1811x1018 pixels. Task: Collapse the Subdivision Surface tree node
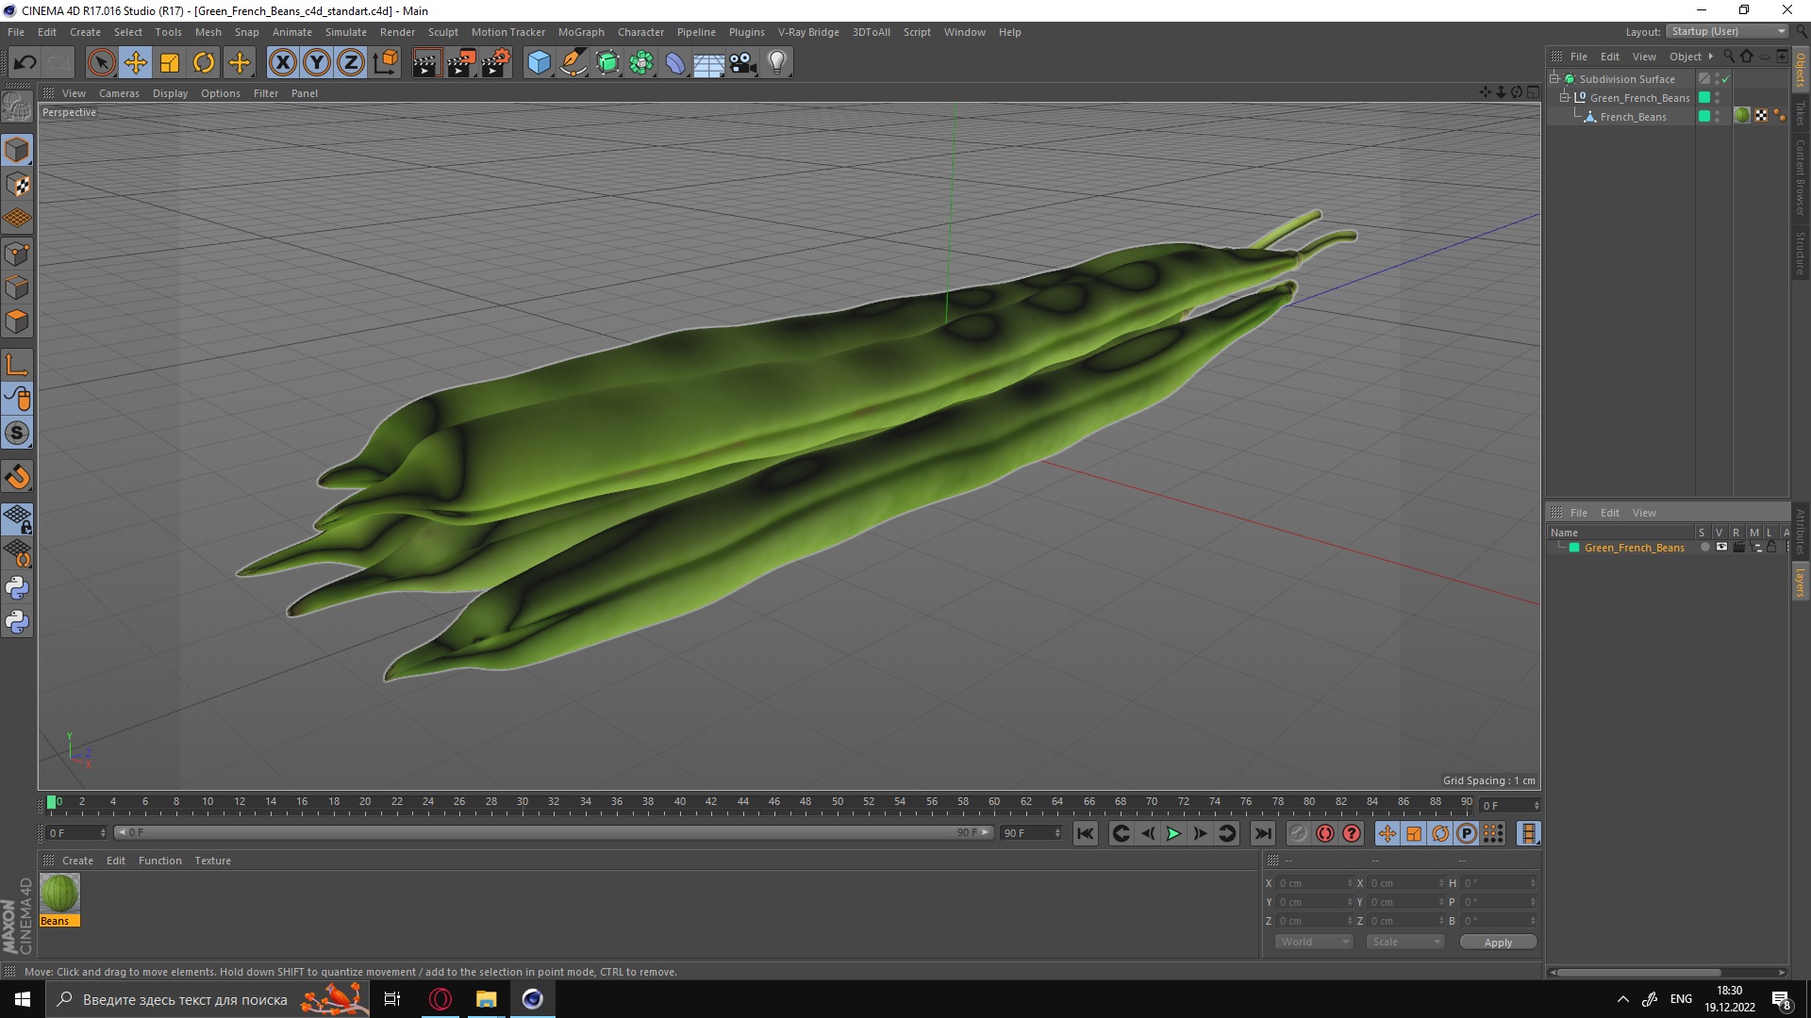point(1553,78)
